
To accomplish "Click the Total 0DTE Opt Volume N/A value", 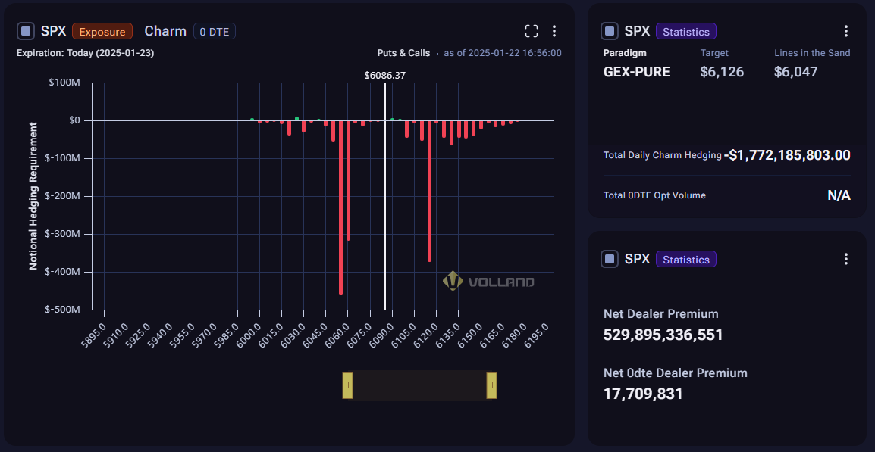I will pyautogui.click(x=839, y=195).
